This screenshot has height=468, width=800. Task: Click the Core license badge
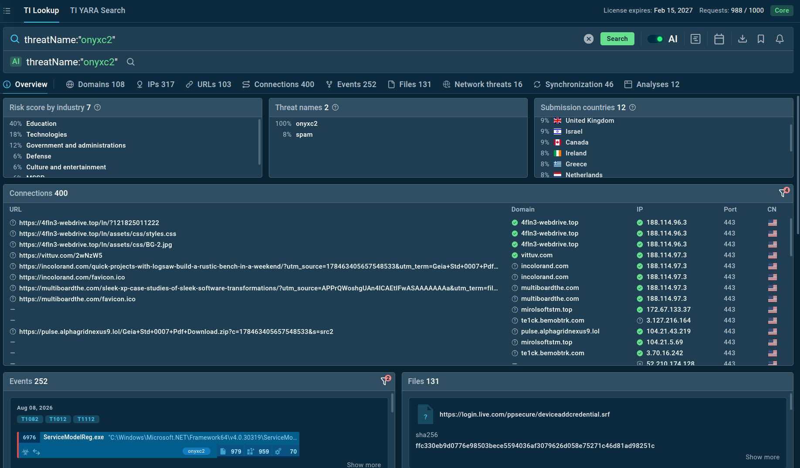[x=782, y=10]
